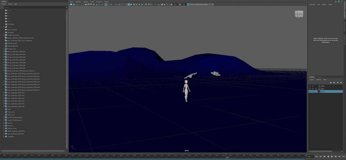Toggle visibility V of the Ctrls layer
Viewport: 346px width, 160px height.
310,86
